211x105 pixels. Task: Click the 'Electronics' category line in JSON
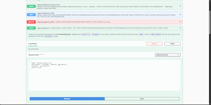[x=41, y=66]
